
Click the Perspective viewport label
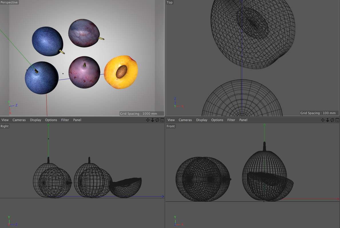coord(9,2)
